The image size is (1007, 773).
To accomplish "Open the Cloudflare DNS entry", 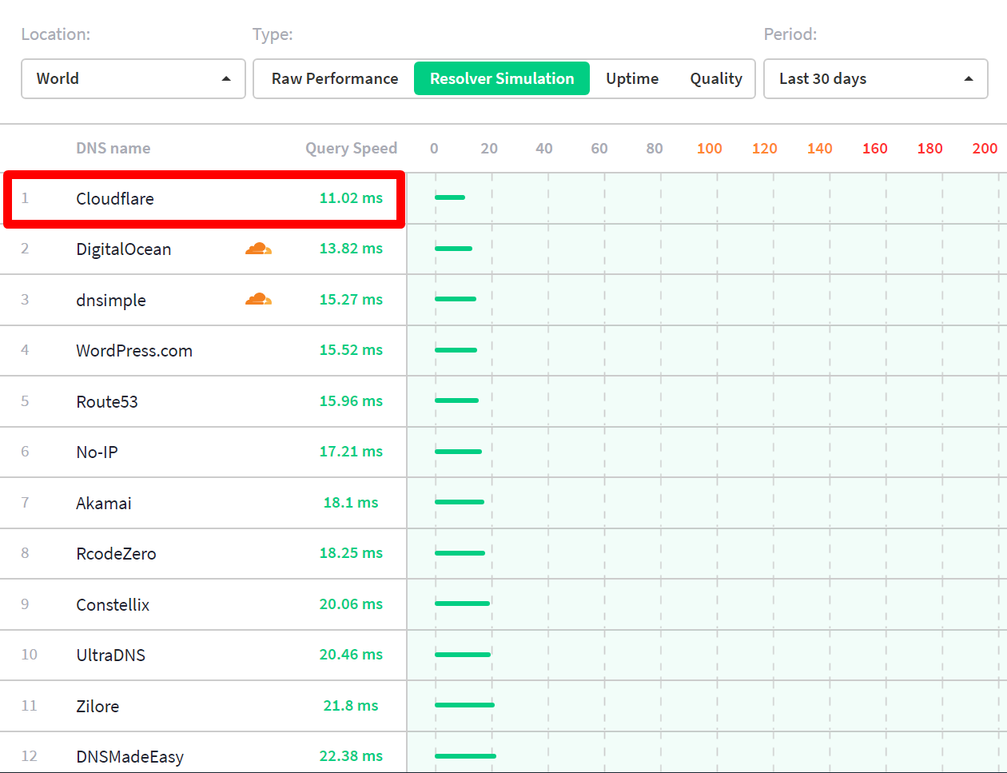I will pos(115,198).
